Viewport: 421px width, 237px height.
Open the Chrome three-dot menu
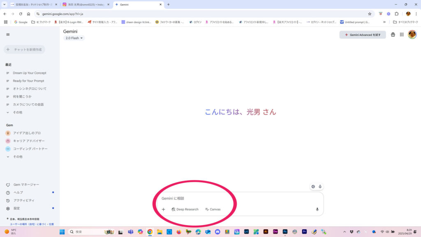coord(416,14)
